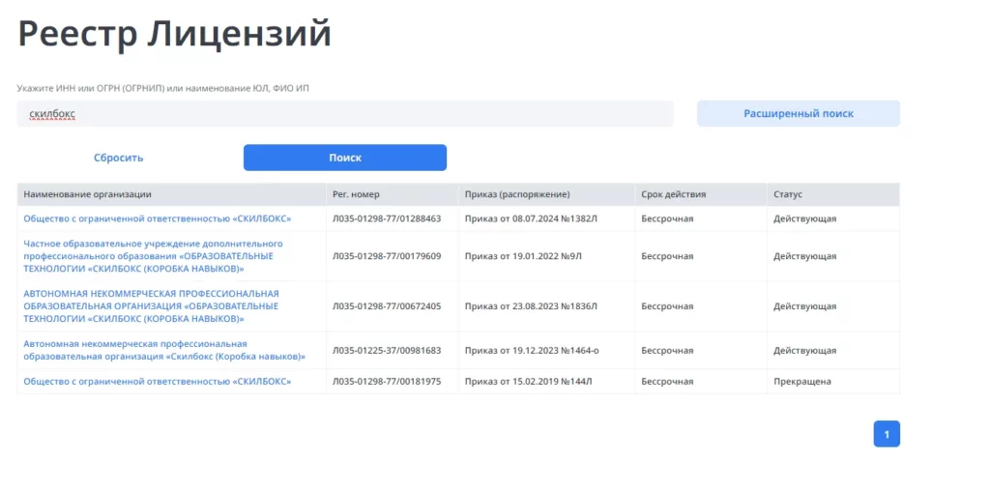
Task: Select reg number Л035-01225-37/00981683
Action: (x=387, y=350)
